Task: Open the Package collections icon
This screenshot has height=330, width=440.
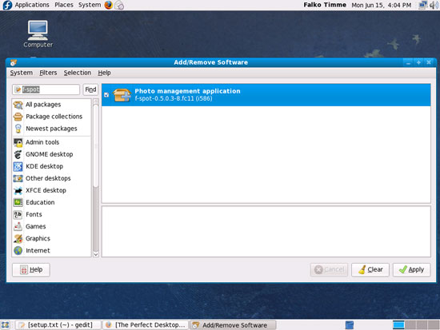Action: click(18, 117)
